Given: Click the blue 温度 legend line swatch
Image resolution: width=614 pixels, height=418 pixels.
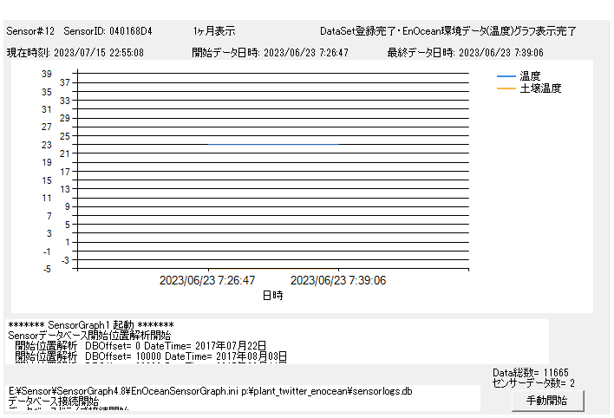Looking at the screenshot, I should [506, 76].
